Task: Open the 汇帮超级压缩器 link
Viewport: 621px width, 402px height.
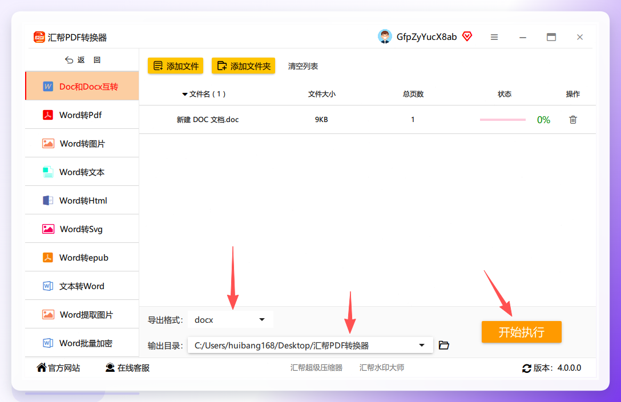Action: click(316, 368)
